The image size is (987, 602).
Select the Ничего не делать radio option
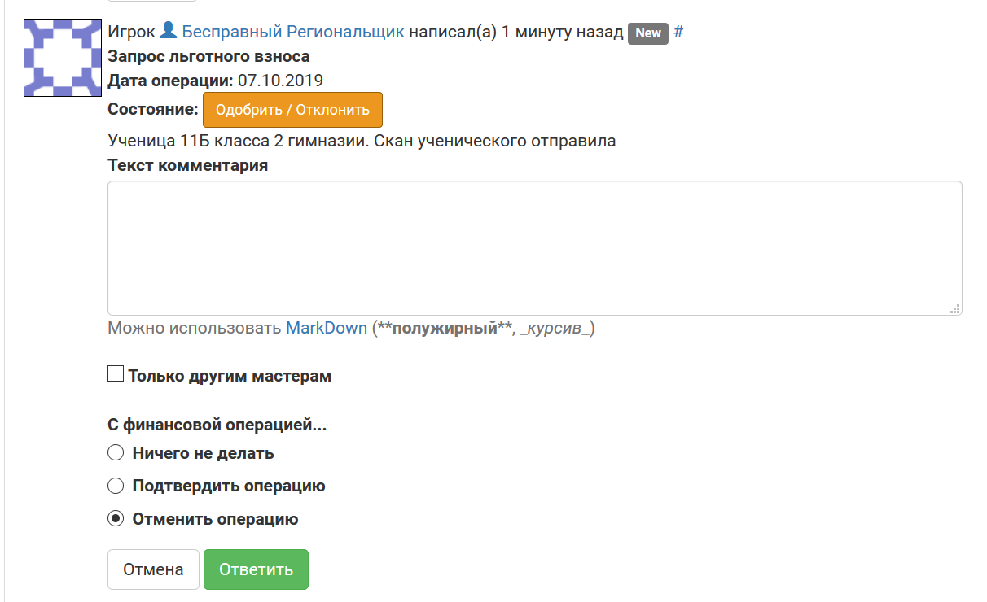point(116,453)
